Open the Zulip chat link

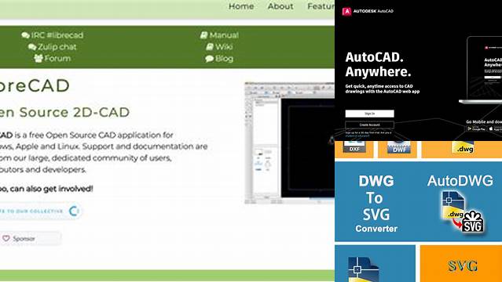click(57, 47)
